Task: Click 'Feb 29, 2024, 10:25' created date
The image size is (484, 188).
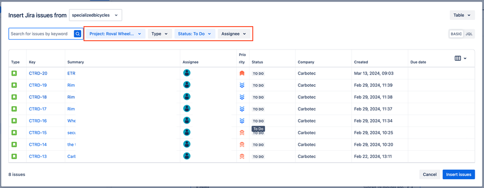Action: click(374, 133)
